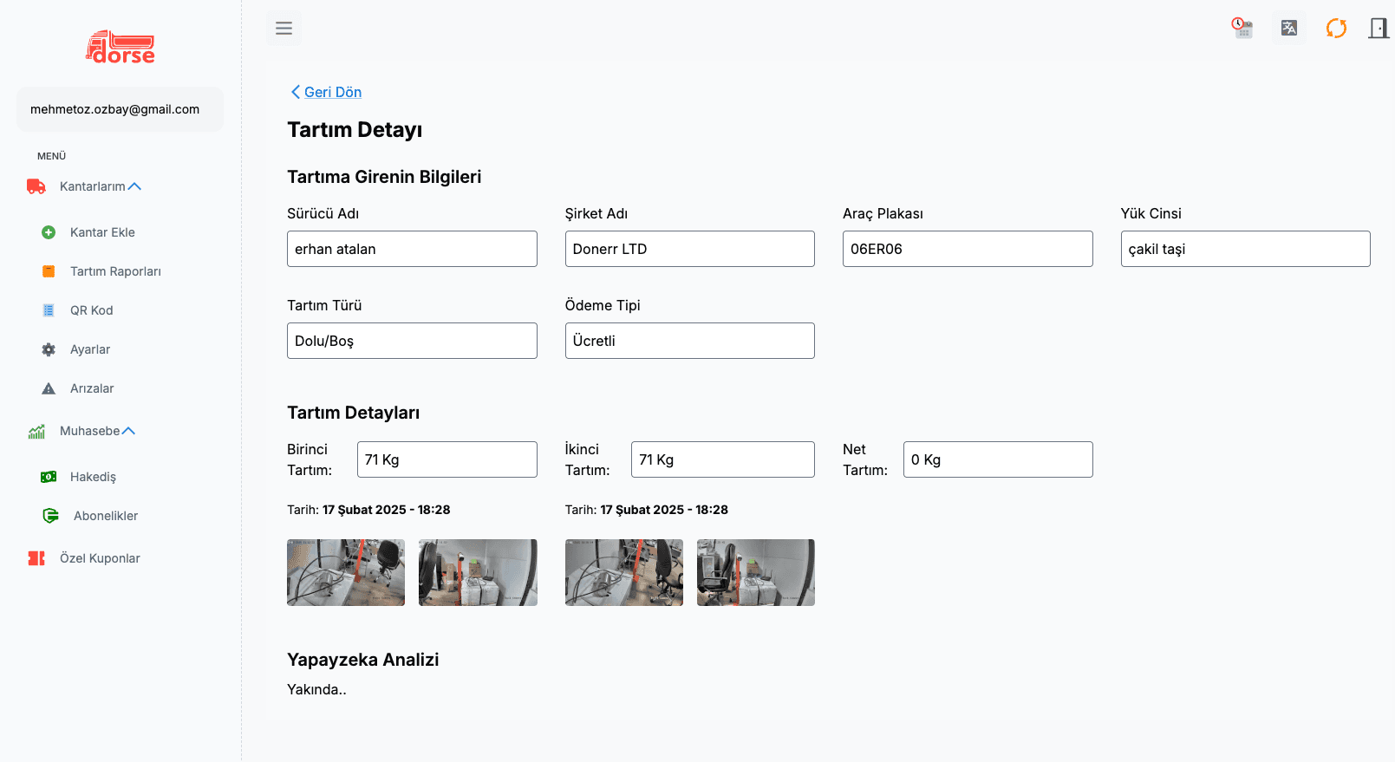
Task: Click the red coupon icon for Özel Kuponlar
Action: pos(36,558)
